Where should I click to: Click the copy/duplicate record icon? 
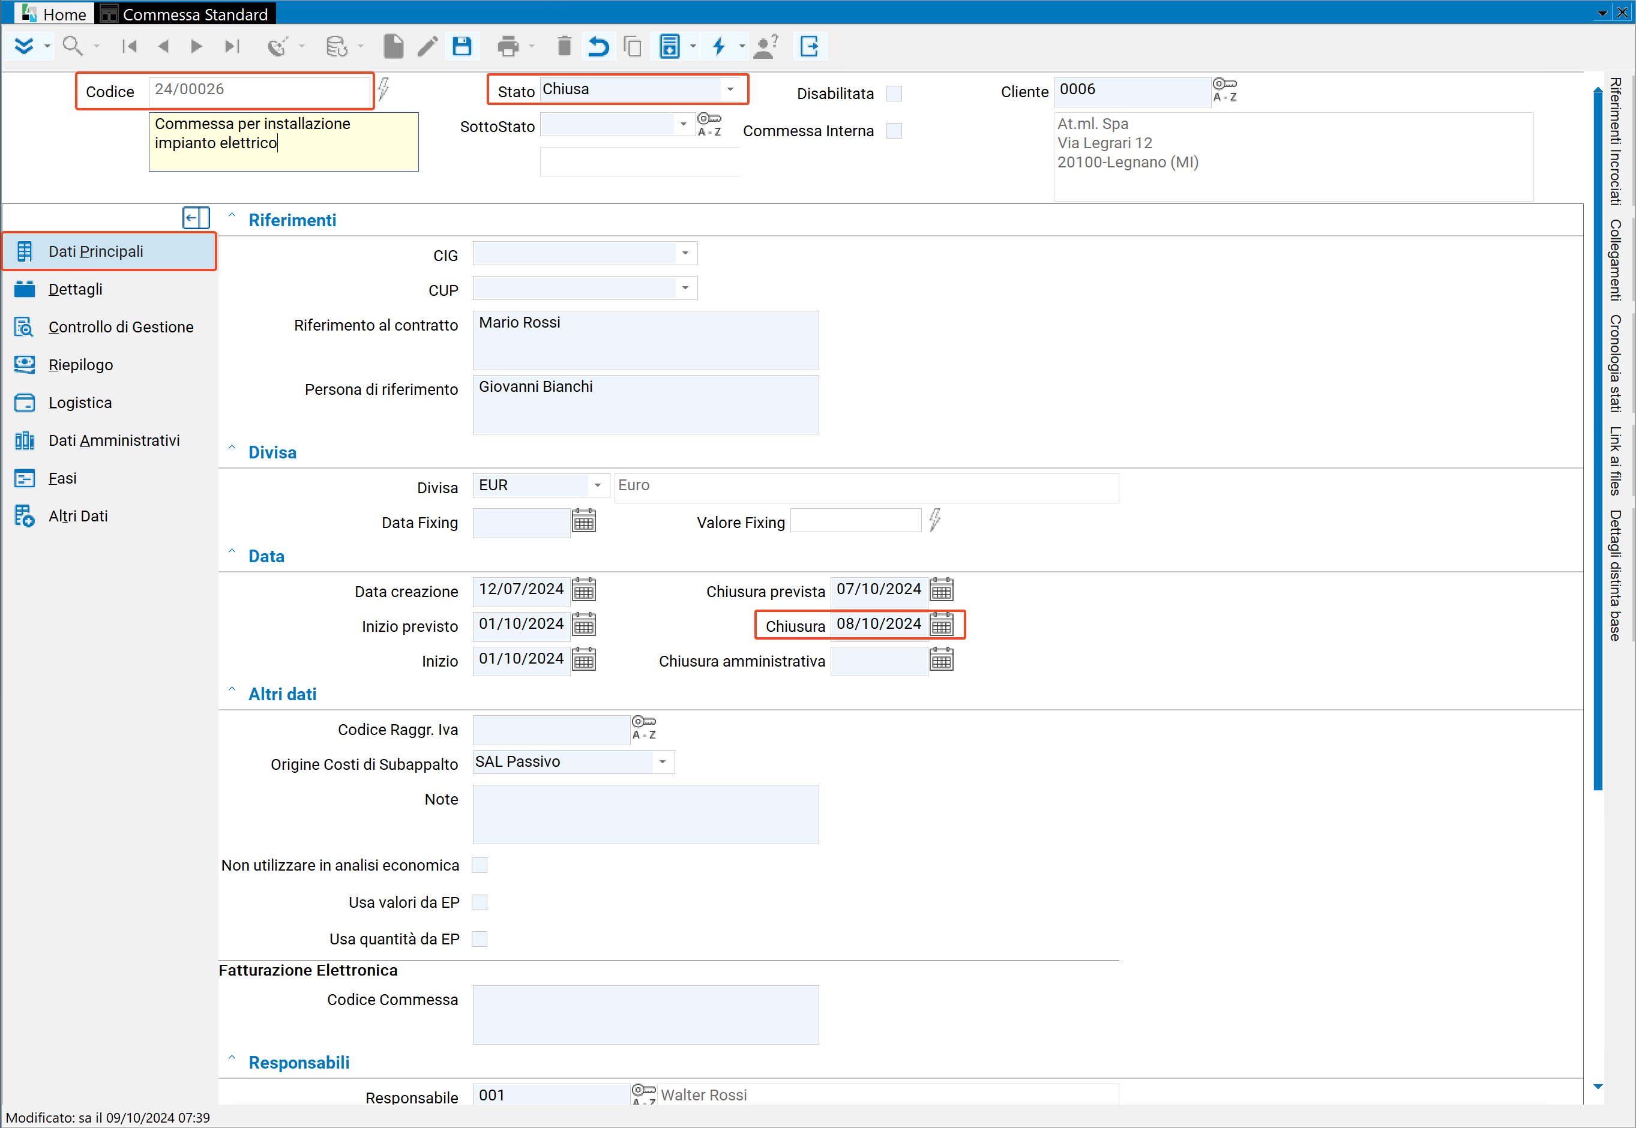pos(633,47)
